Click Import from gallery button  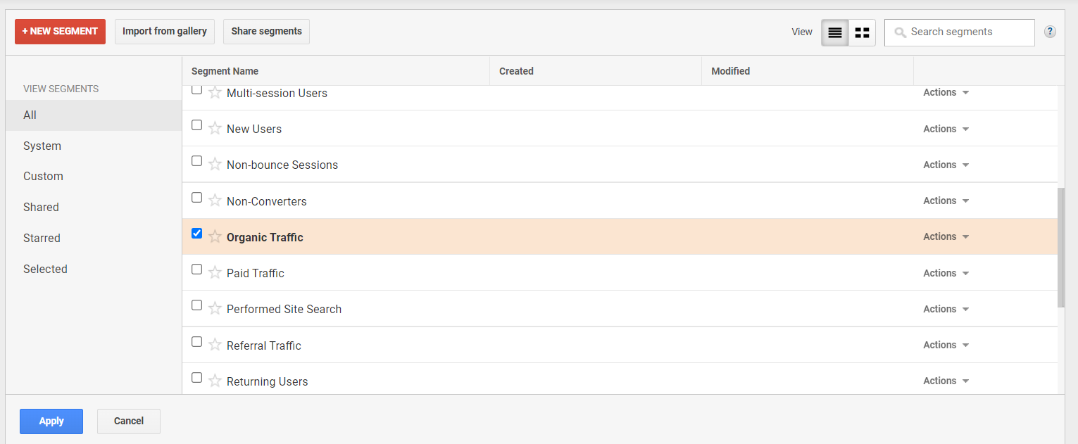coord(165,32)
